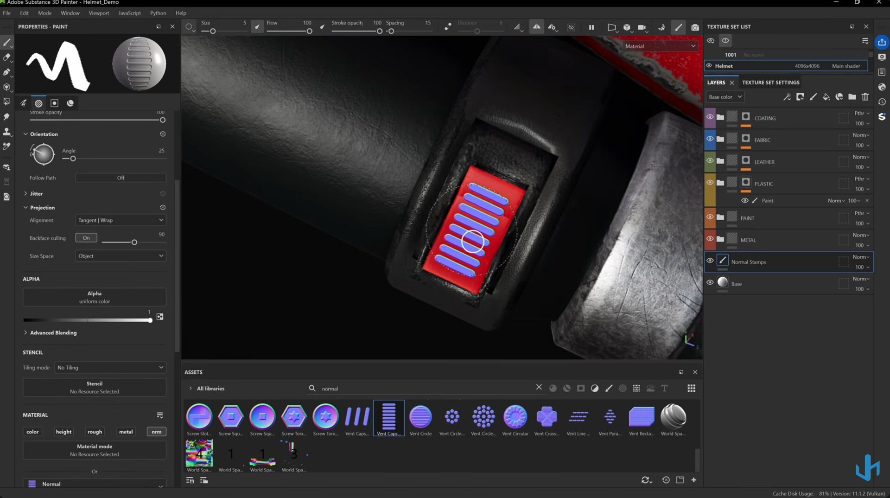Click the height material channel button
The image size is (890, 498).
[x=64, y=432]
